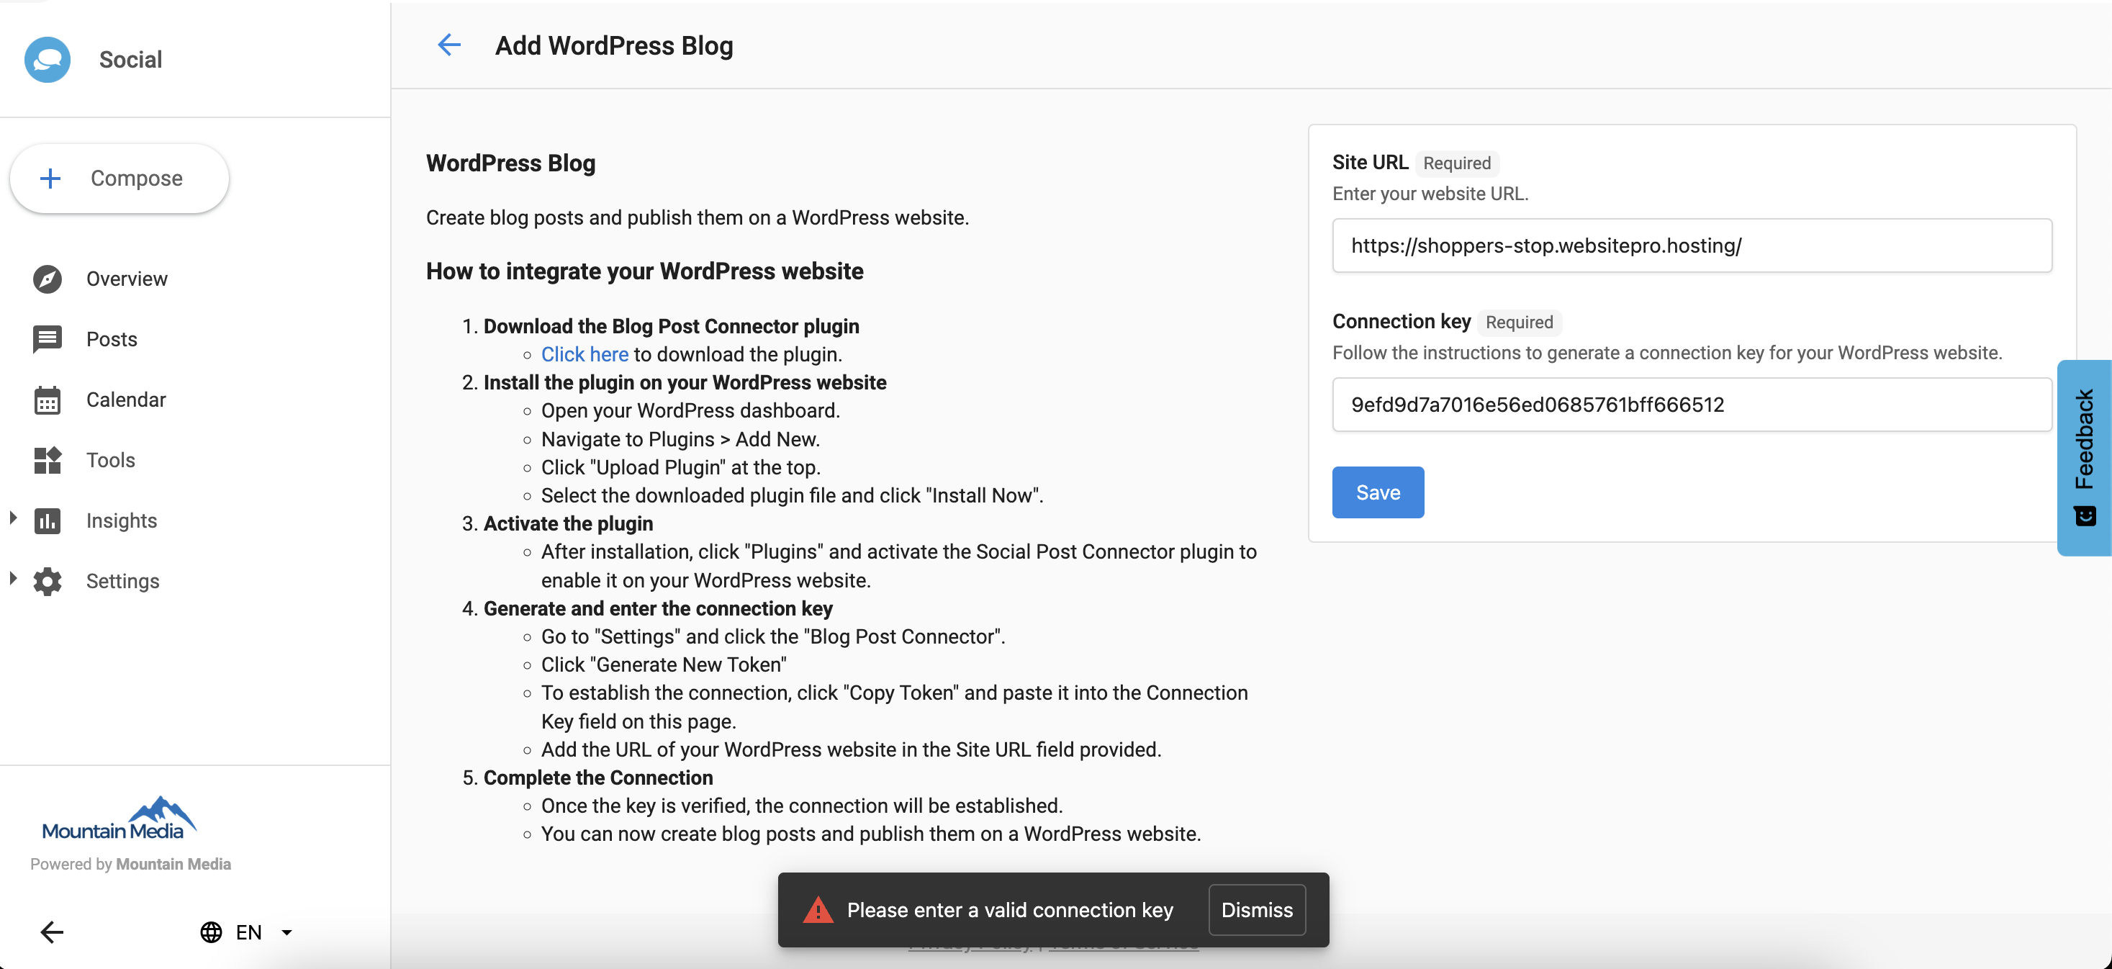Open the EN language dropdown arrow
Image resolution: width=2112 pixels, height=969 pixels.
pyautogui.click(x=287, y=932)
